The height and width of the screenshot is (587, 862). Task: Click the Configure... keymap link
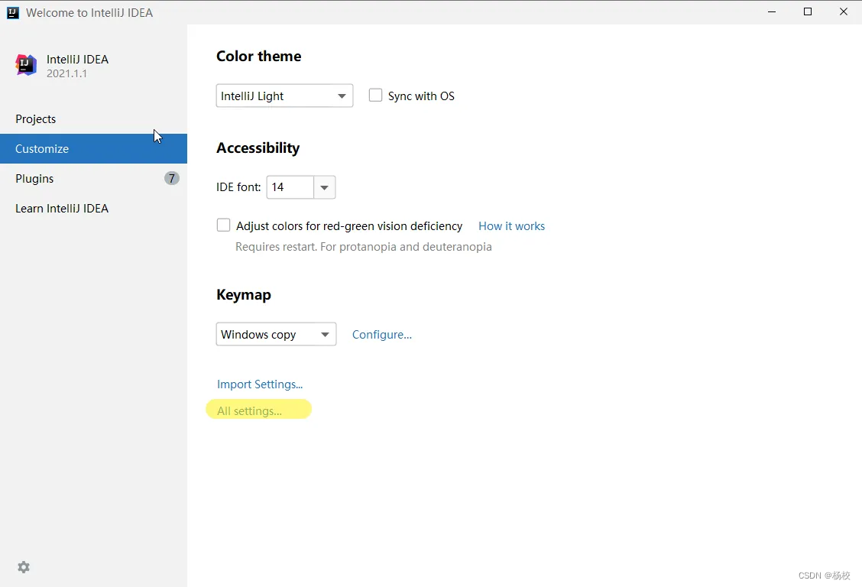[x=381, y=335]
